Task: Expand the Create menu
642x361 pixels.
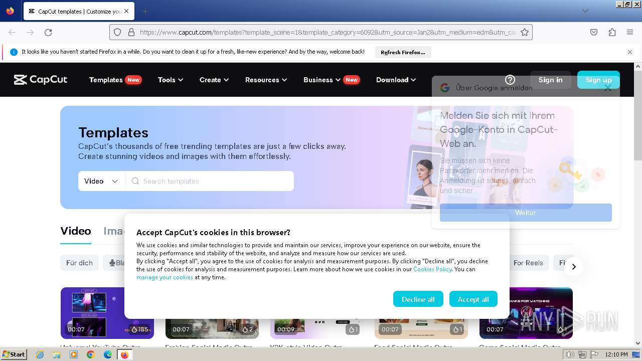Action: click(214, 80)
